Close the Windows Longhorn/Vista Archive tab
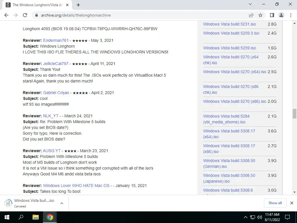This screenshot has height=223, width=297. pyautogui.click(x=67, y=5)
